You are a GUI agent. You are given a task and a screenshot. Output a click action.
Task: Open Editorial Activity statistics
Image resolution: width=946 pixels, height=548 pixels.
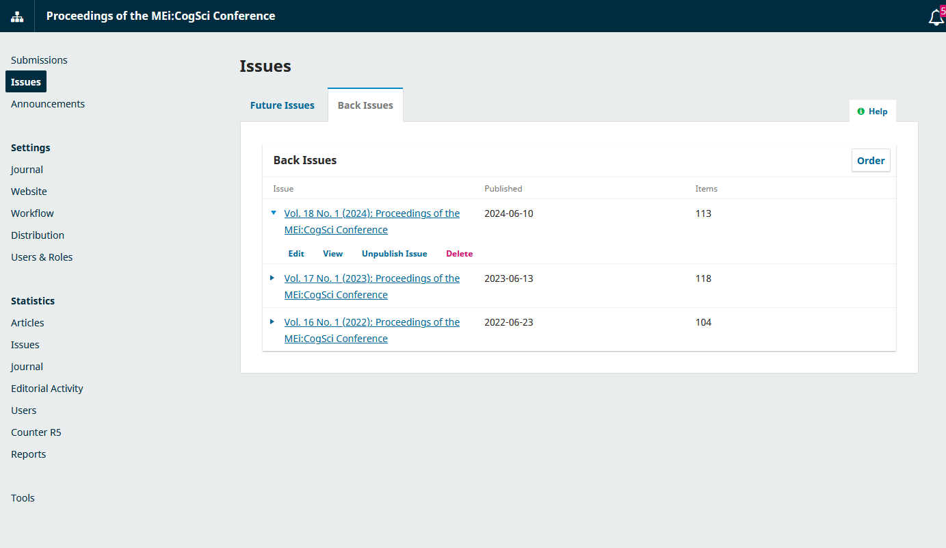click(47, 389)
